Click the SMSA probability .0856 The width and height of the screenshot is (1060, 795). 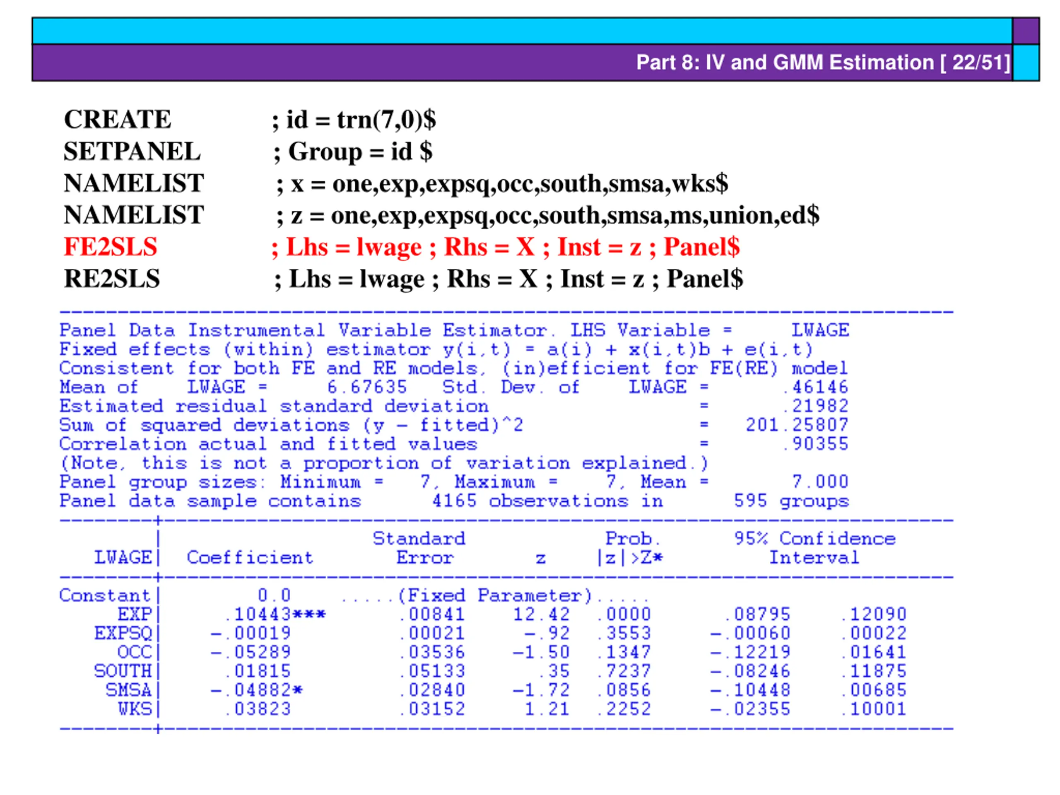coord(624,691)
